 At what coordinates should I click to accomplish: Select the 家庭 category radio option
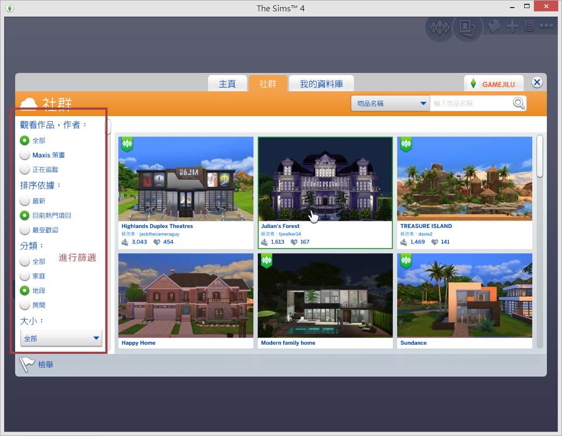24,276
